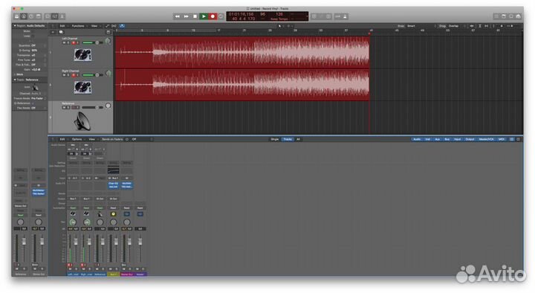Adjust the Left Channel track volume slider

[x=92, y=42]
